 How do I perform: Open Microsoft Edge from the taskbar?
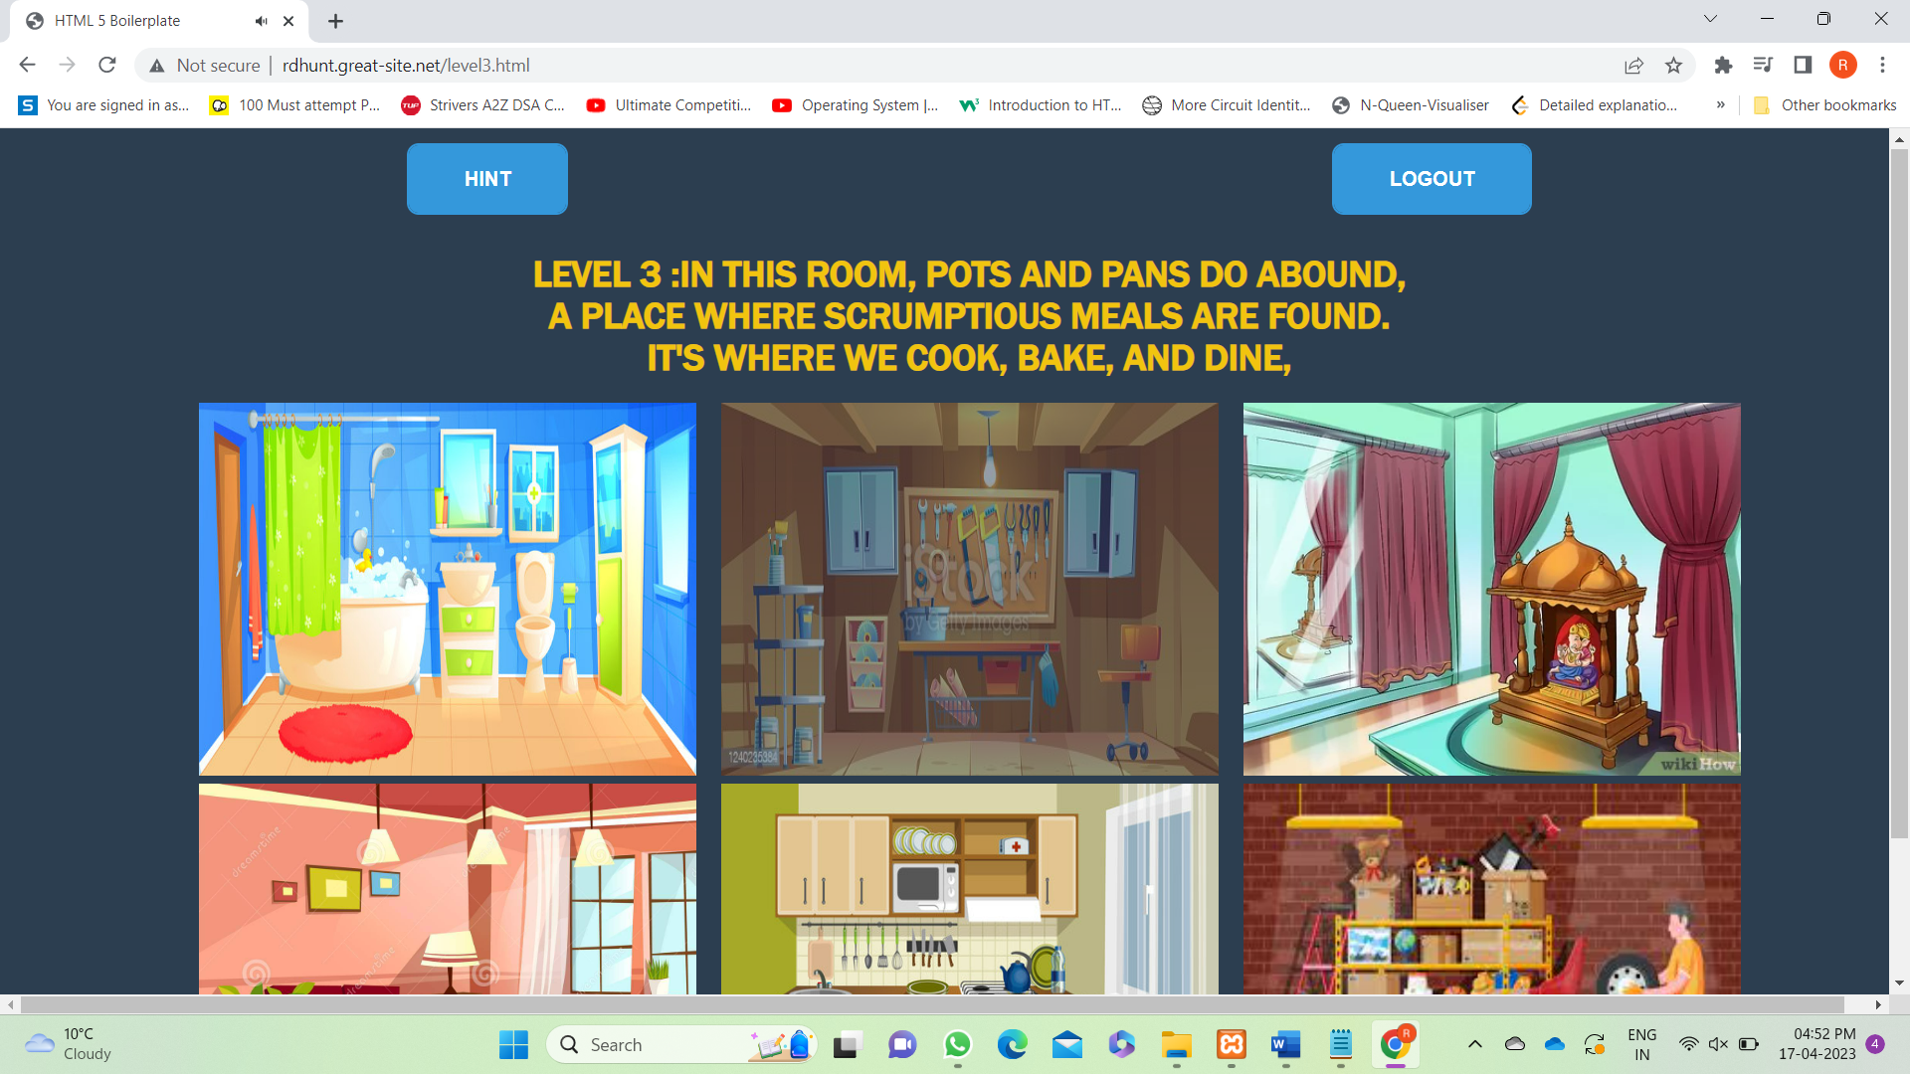(x=1012, y=1045)
